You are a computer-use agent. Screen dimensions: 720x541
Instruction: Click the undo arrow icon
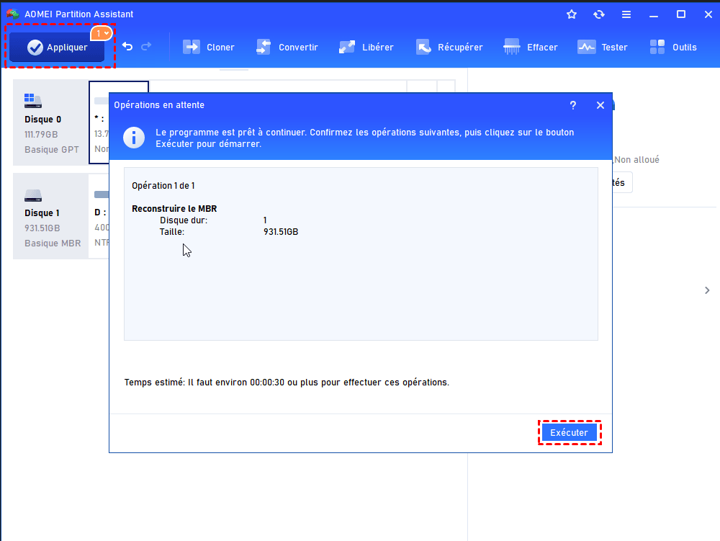coord(127,47)
